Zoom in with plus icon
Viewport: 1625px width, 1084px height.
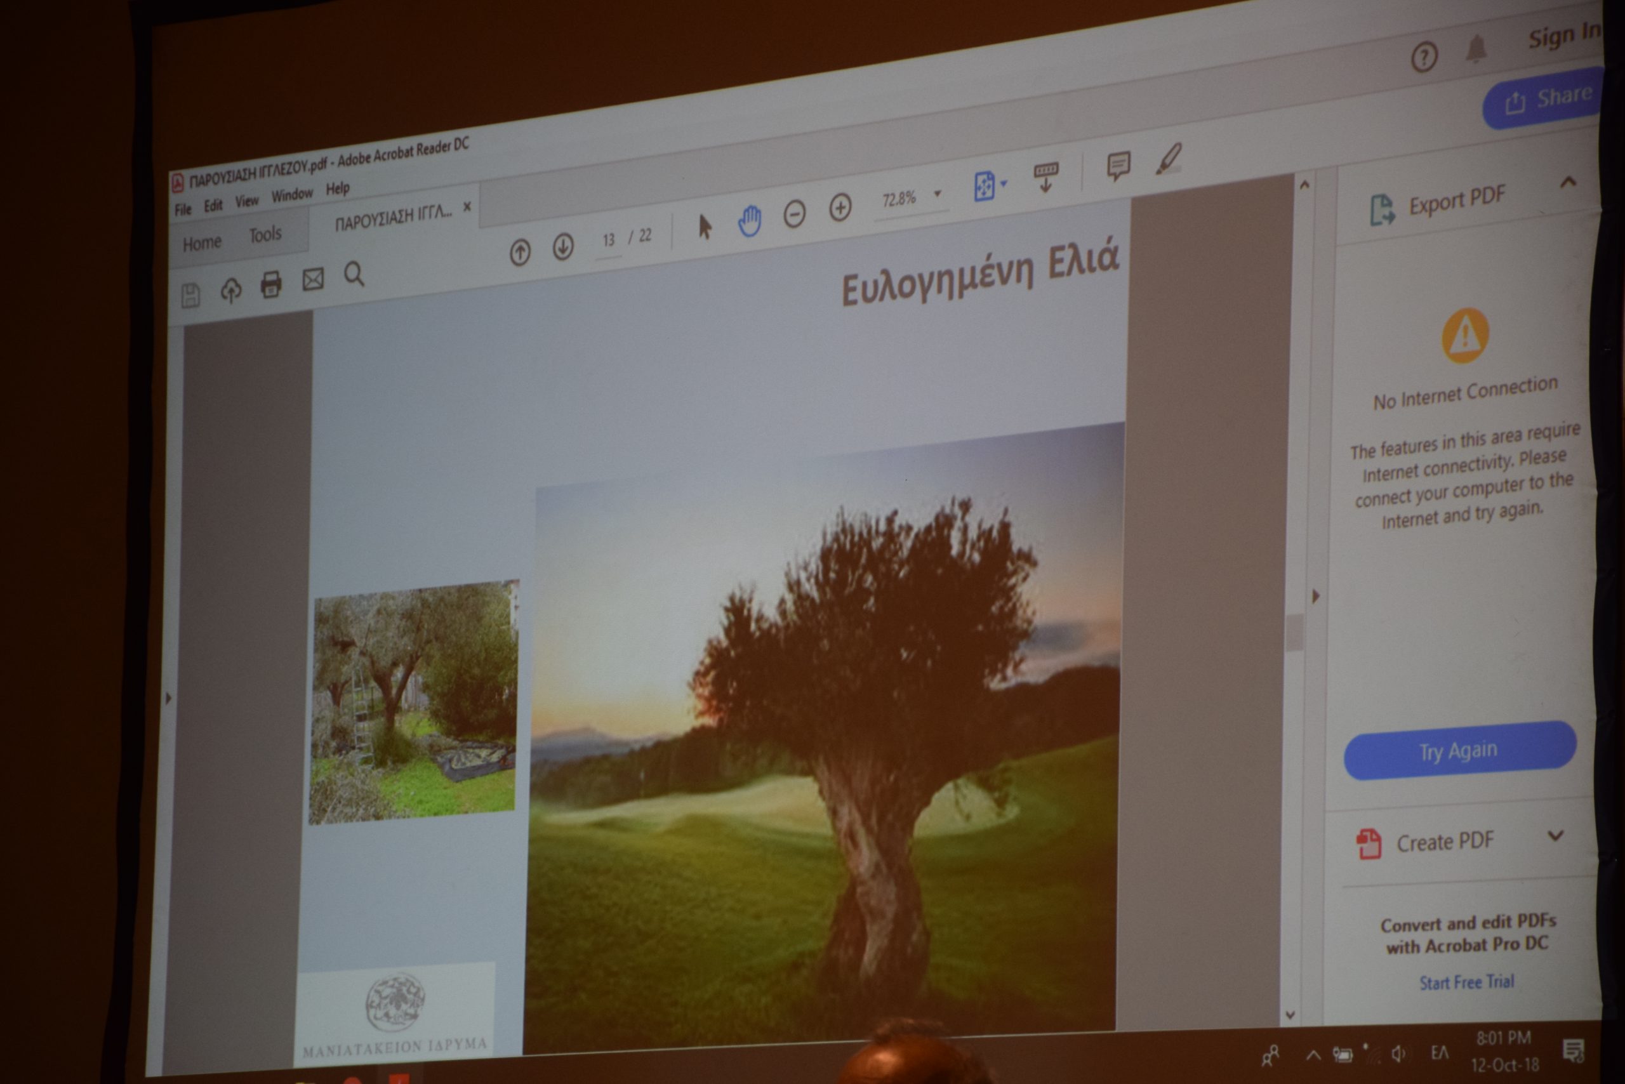click(x=840, y=208)
